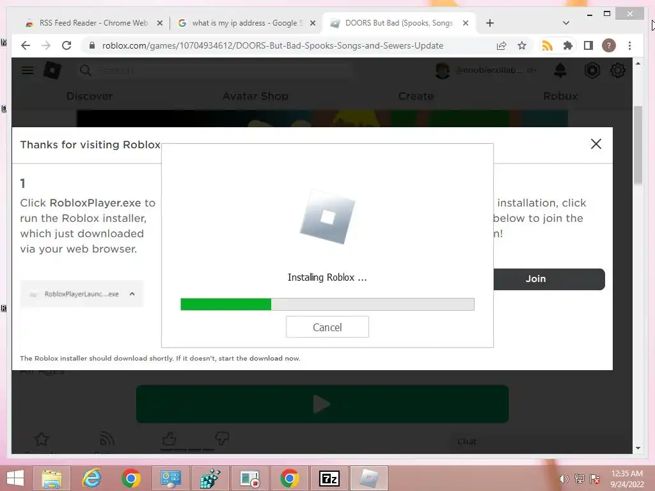Screen dimensions: 655x491
Task: Click the green Play game button
Action: click(x=322, y=404)
